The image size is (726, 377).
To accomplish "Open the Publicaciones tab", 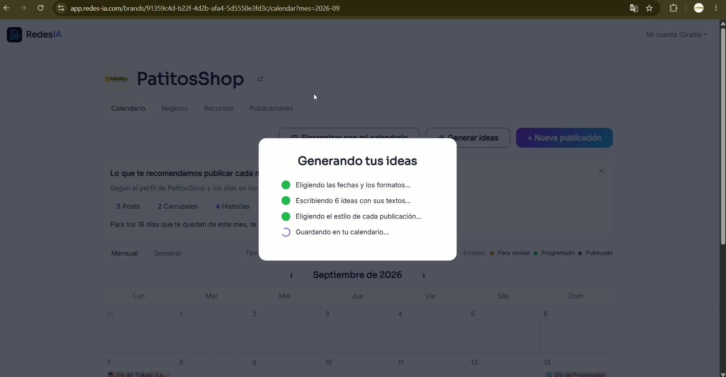I will click(271, 108).
